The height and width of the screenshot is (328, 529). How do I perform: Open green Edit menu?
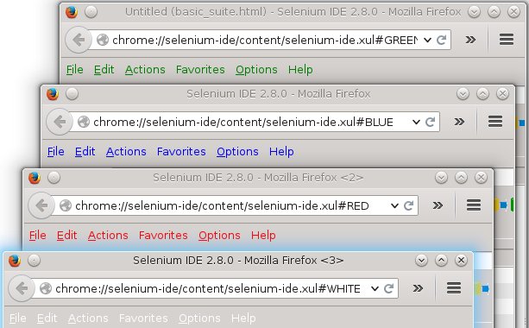[104, 70]
